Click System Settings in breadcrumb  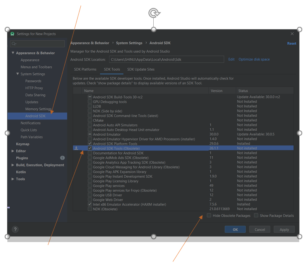tap(129, 43)
